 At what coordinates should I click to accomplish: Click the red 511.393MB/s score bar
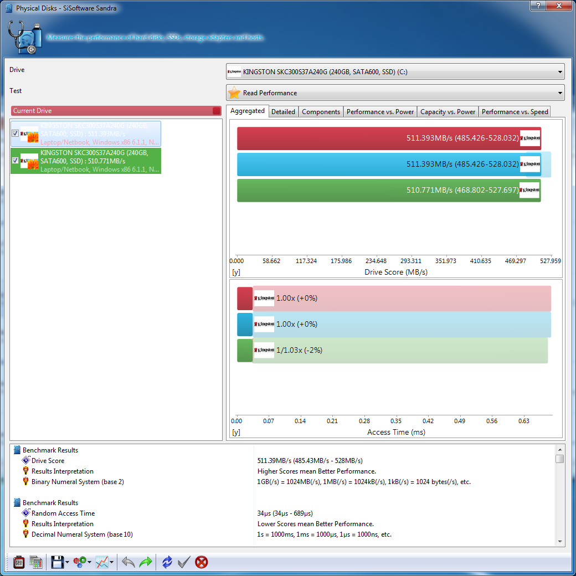point(389,138)
